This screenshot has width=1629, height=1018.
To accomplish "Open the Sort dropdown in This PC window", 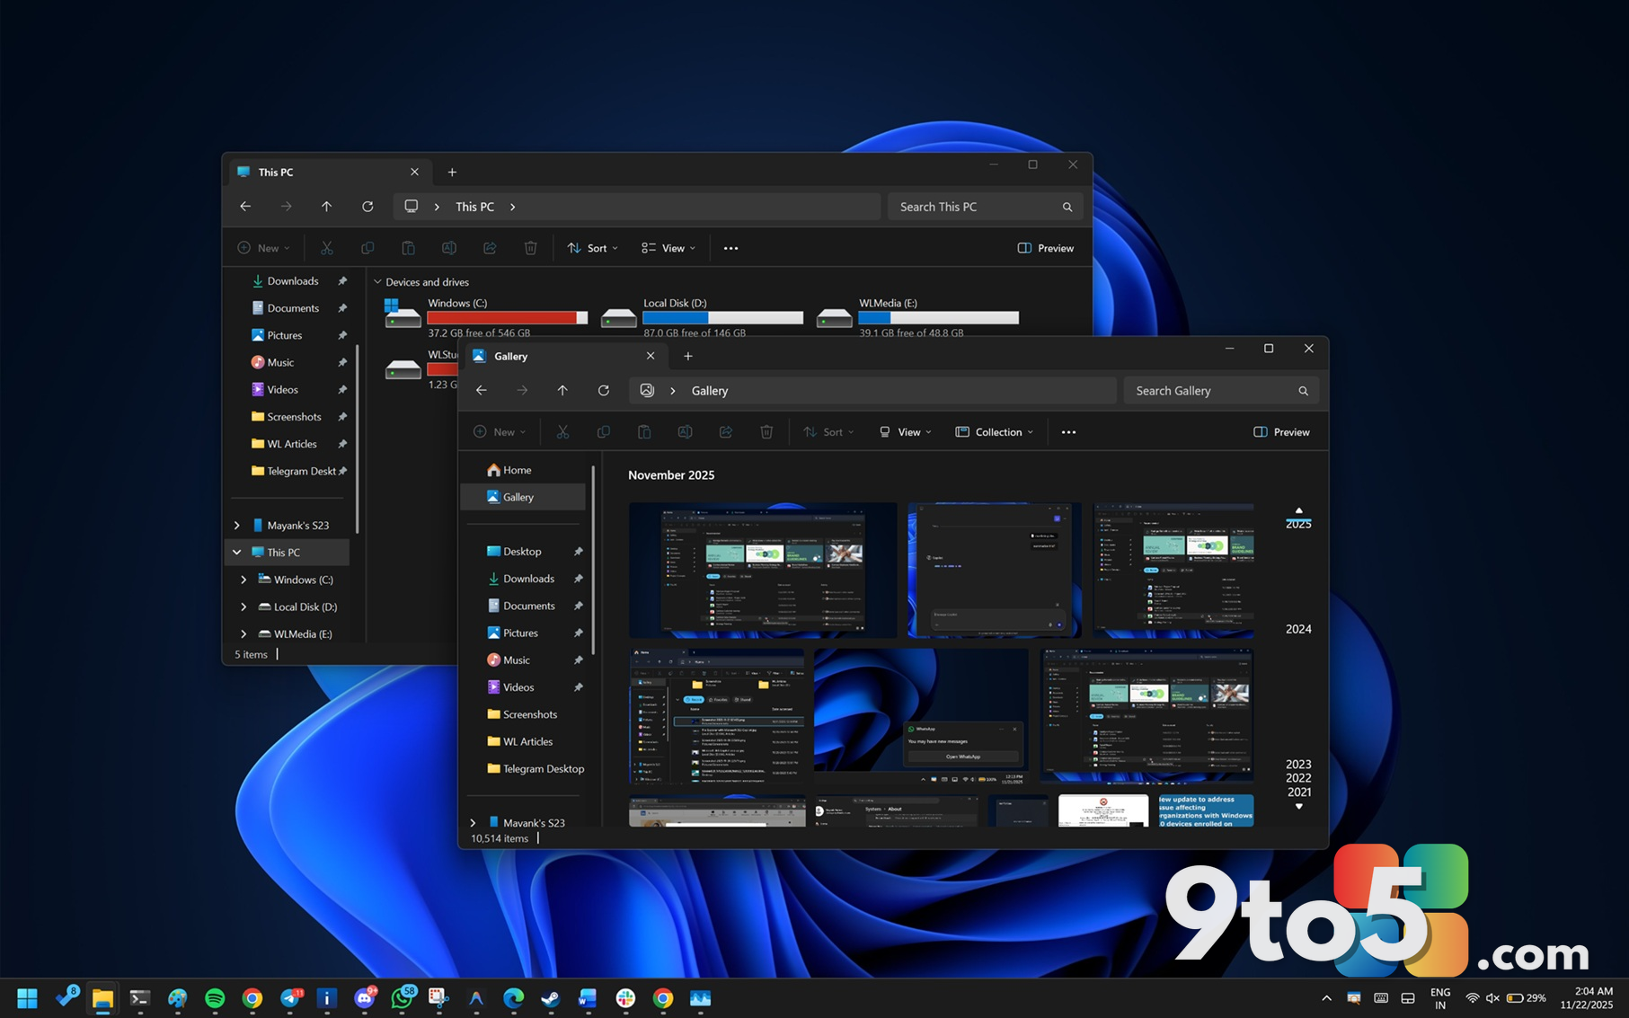I will (x=593, y=248).
